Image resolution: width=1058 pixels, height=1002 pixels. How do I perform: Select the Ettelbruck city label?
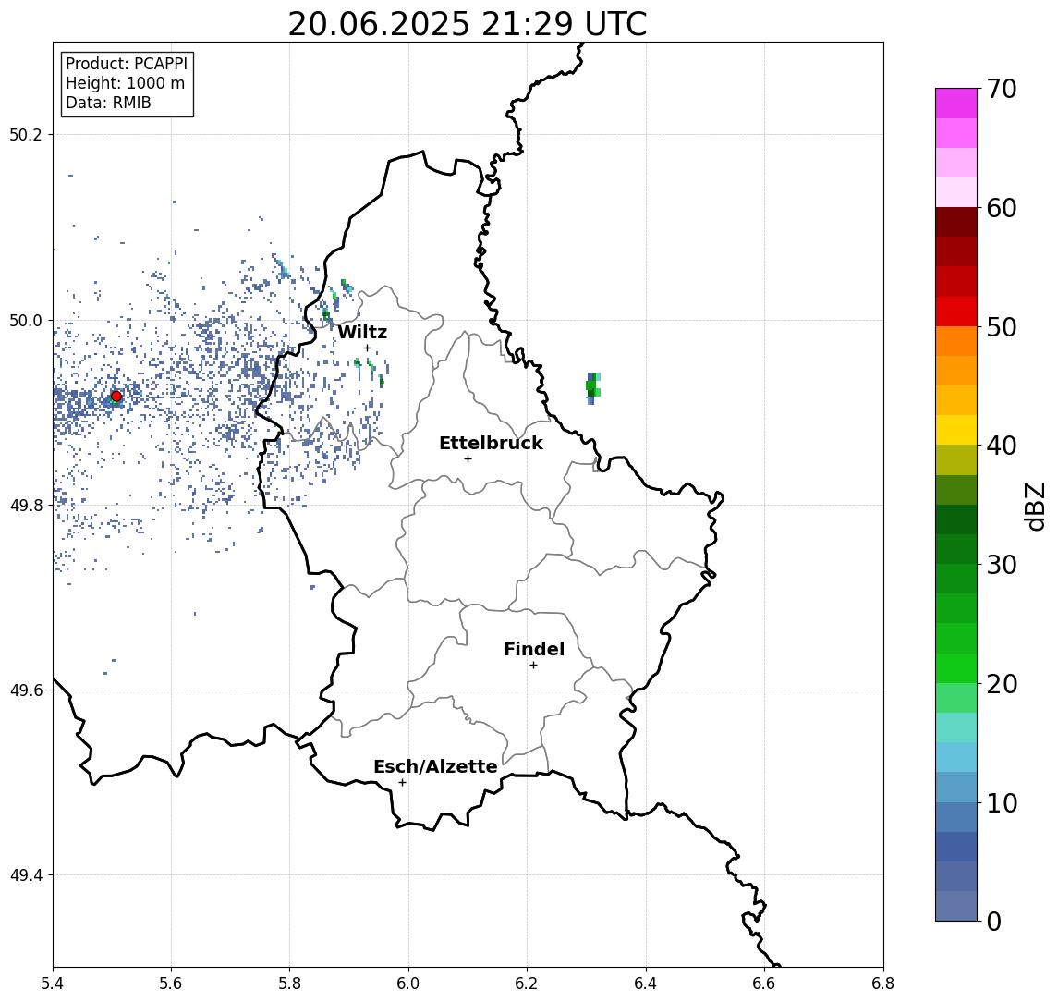(491, 443)
